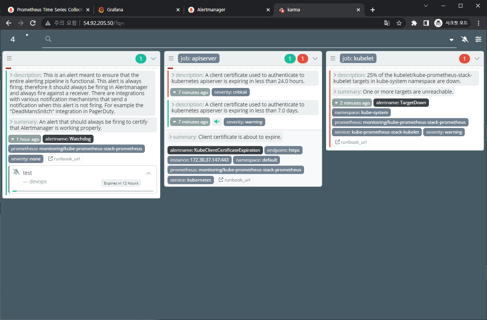Image resolution: width=487 pixels, height=320 pixels.
Task: Open the runbook_url link in kubelet group
Action: tap(351, 142)
